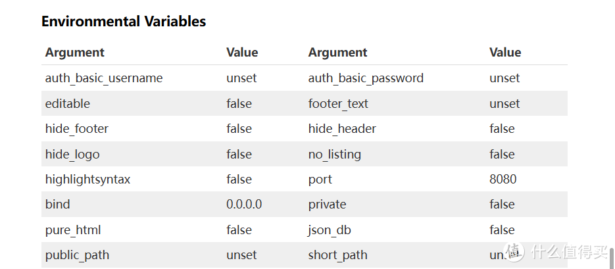Select the pure_html argument cell
The image size is (615, 269).
point(73,230)
